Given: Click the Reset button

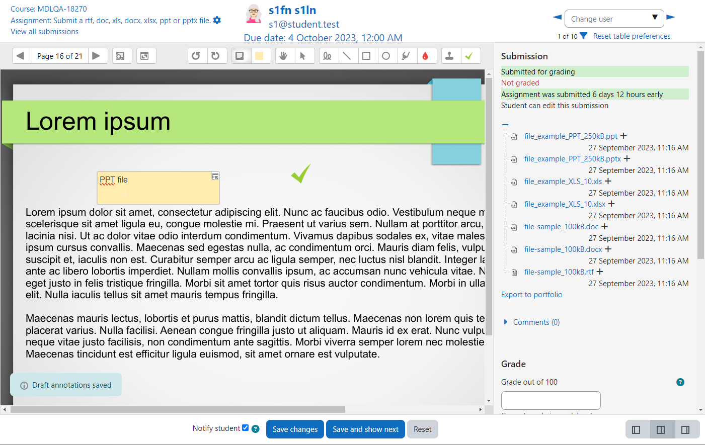Looking at the screenshot, I should pos(423,429).
